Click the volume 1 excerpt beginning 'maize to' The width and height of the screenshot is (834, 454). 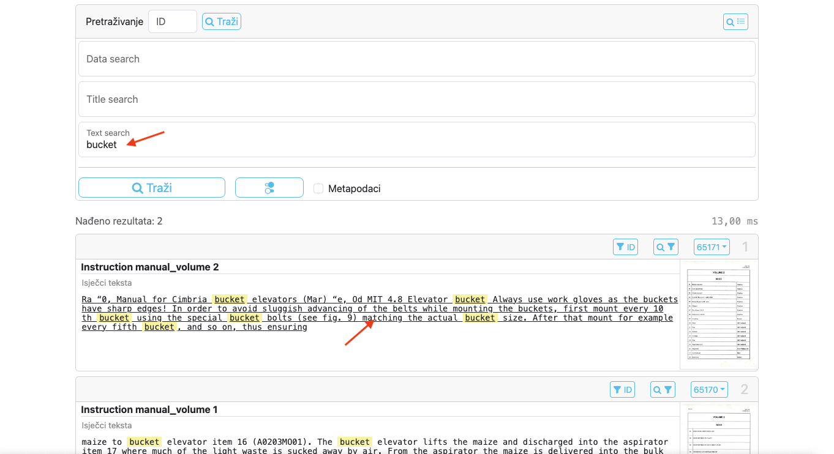[x=375, y=446]
